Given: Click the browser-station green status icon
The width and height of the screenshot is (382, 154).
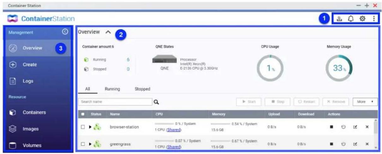Looking at the screenshot, I should click(98, 127).
